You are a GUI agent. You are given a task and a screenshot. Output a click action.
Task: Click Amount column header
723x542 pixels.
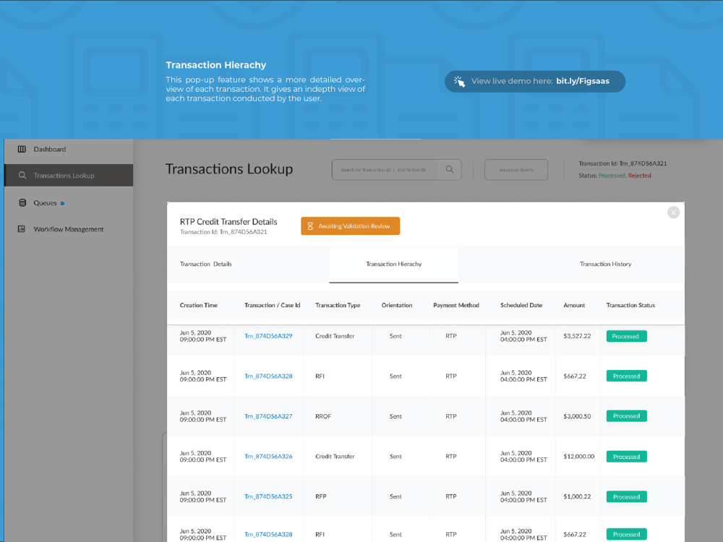pos(574,305)
